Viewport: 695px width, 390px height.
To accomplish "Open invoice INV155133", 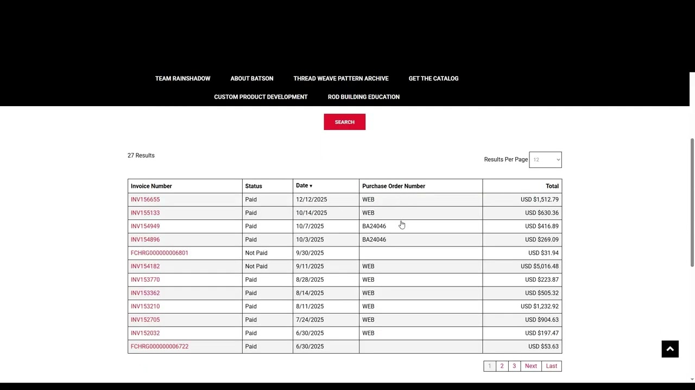I will [x=145, y=213].
